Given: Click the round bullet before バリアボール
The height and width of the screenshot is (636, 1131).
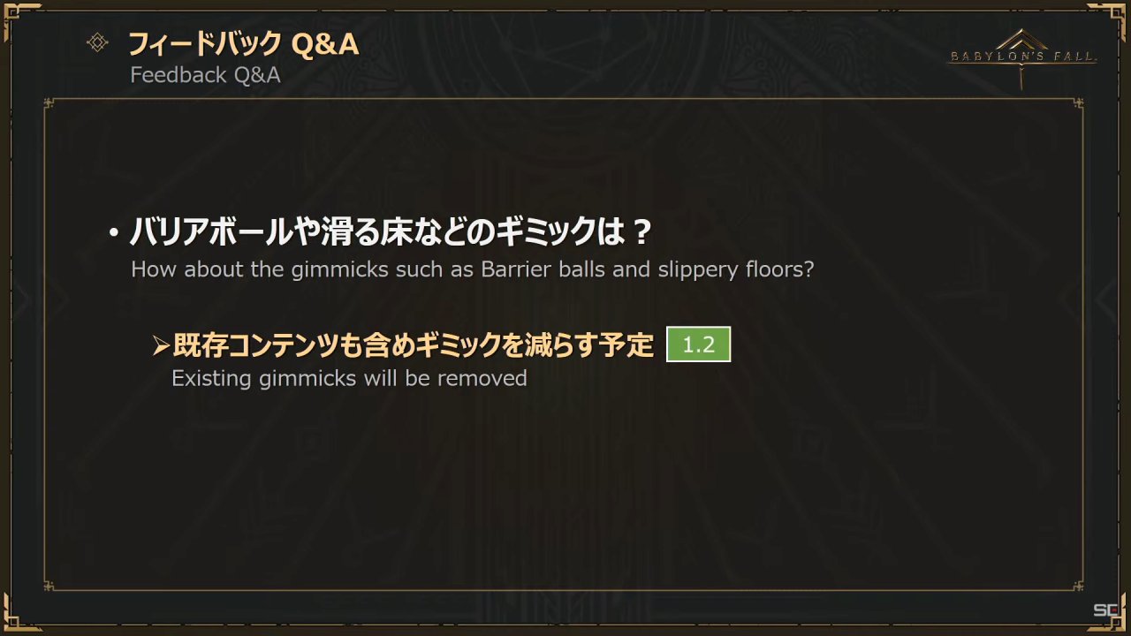Looking at the screenshot, I should point(113,235).
